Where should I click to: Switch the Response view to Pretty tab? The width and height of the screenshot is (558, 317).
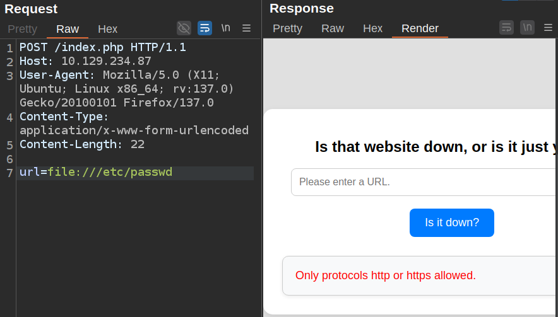pos(287,28)
